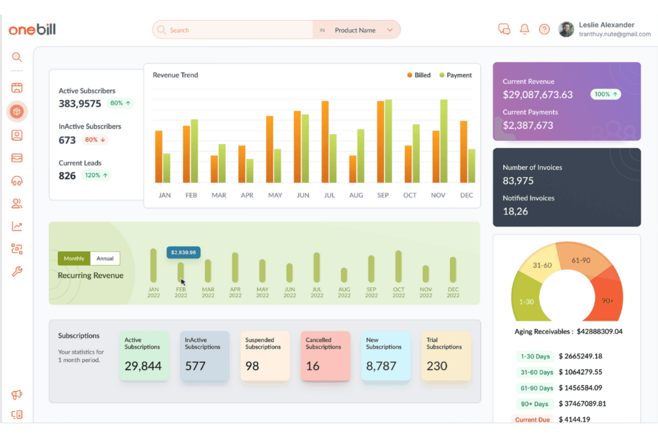Image resolution: width=658 pixels, height=438 pixels.
Task: Click the help question mark icon
Action: [544, 29]
